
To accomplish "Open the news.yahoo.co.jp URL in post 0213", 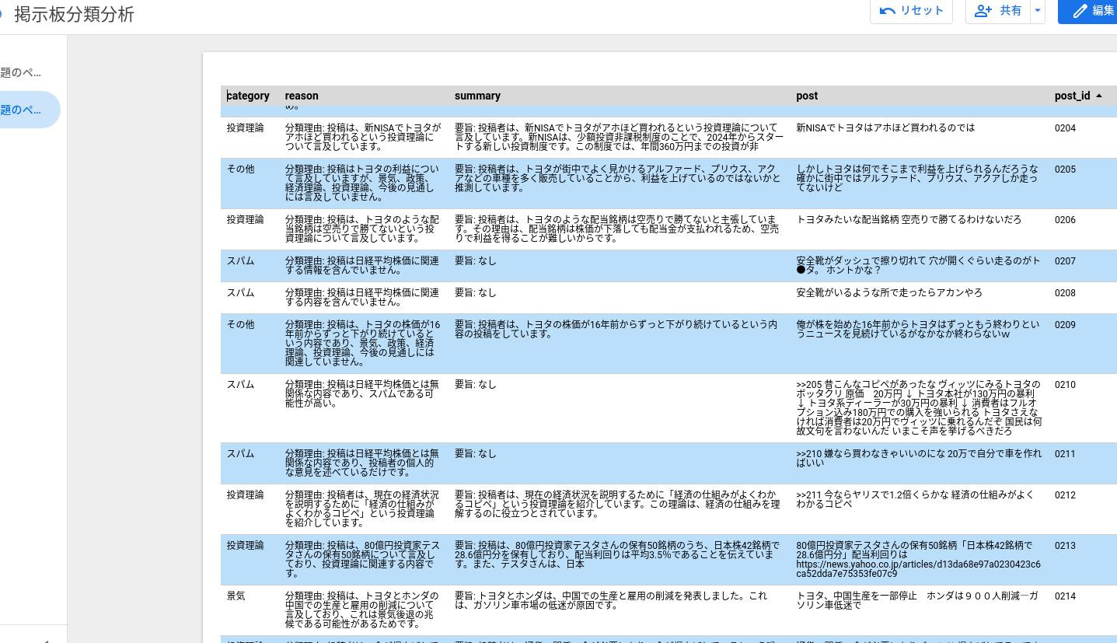I will click(917, 568).
